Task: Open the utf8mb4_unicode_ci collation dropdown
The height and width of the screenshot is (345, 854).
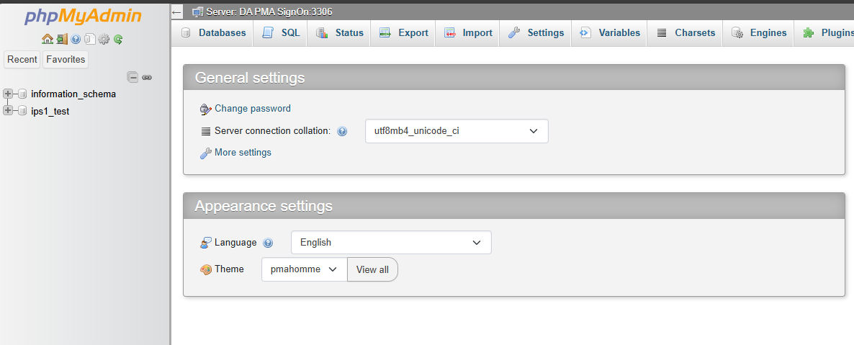Action: [x=457, y=131]
